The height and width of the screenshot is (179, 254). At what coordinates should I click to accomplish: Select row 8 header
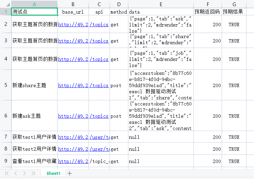tap(6, 149)
